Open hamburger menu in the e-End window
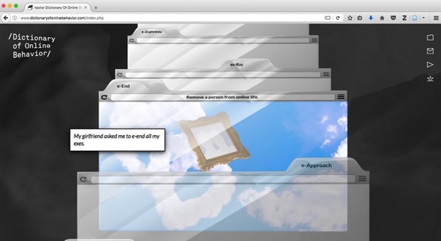The height and width of the screenshot is (241, 441). tap(341, 97)
